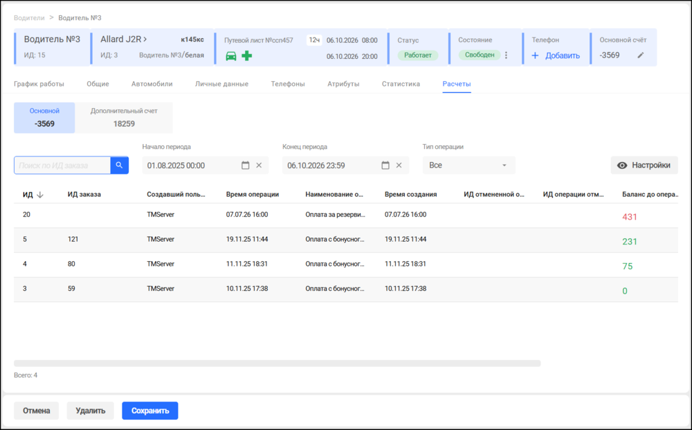Expand the Тип операции dropdown
The image size is (692, 430).
pos(468,165)
